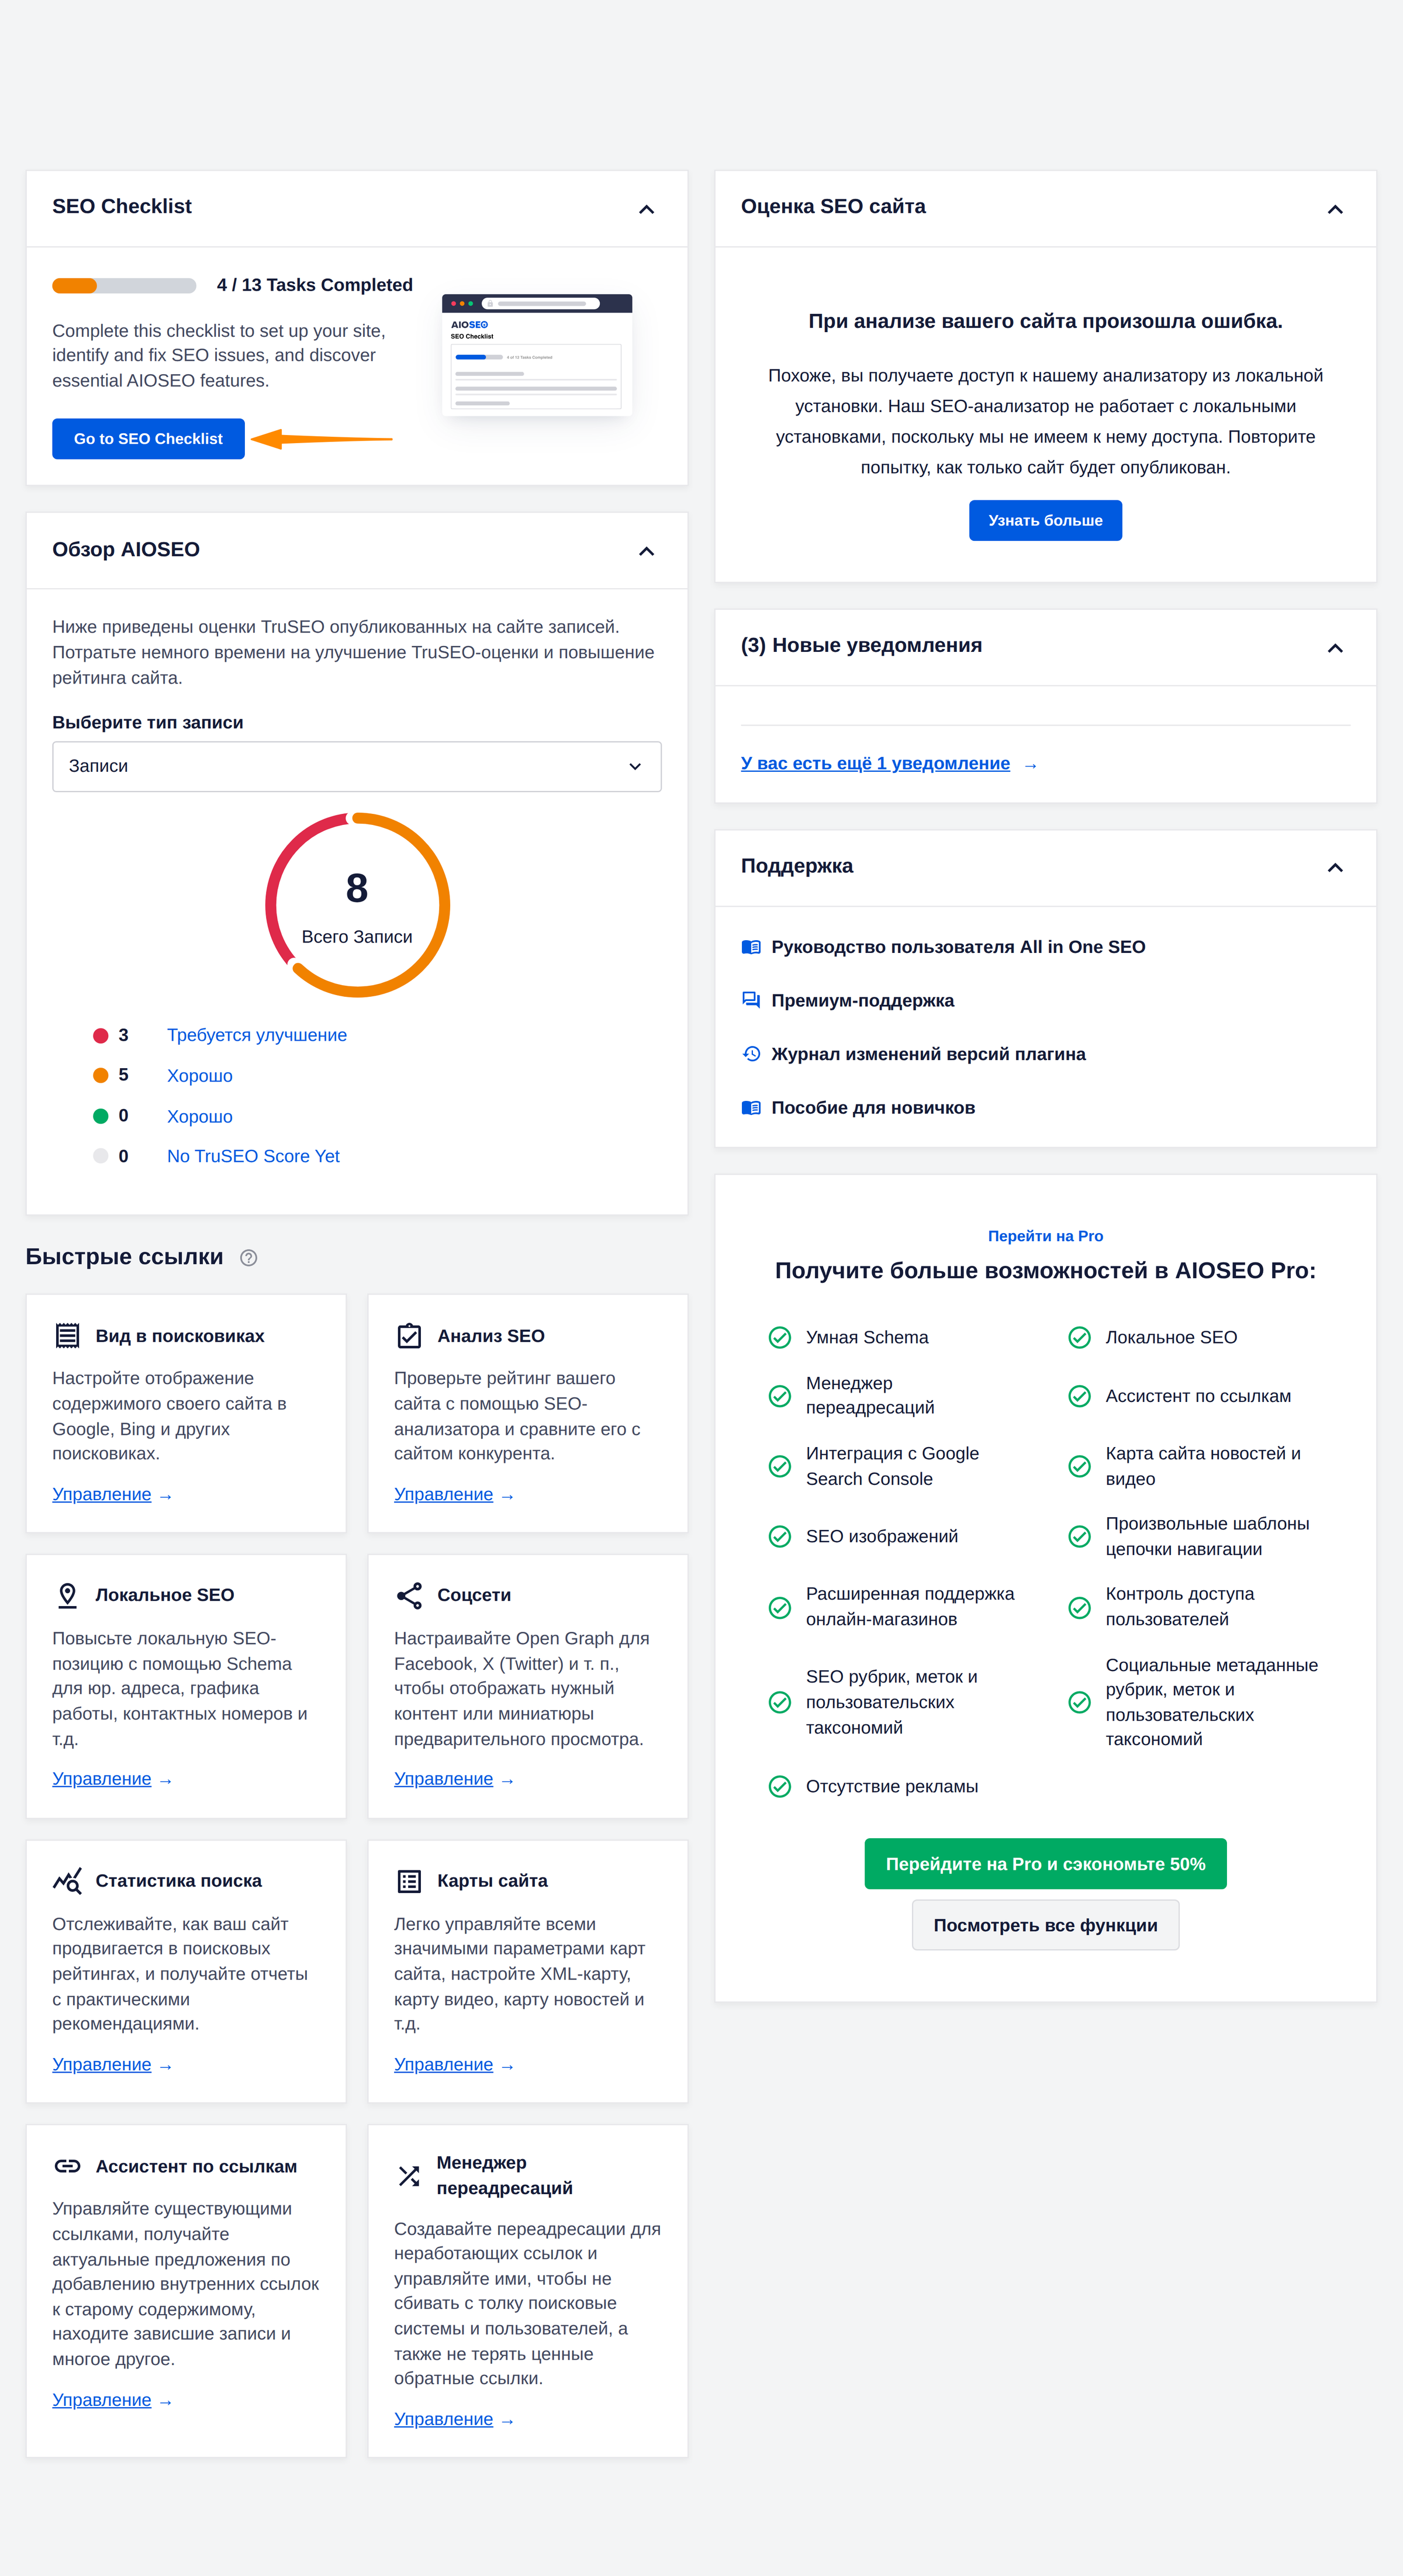The image size is (1403, 2576).
Task: Click the Вид в поисковиках card title
Action: point(180,1336)
